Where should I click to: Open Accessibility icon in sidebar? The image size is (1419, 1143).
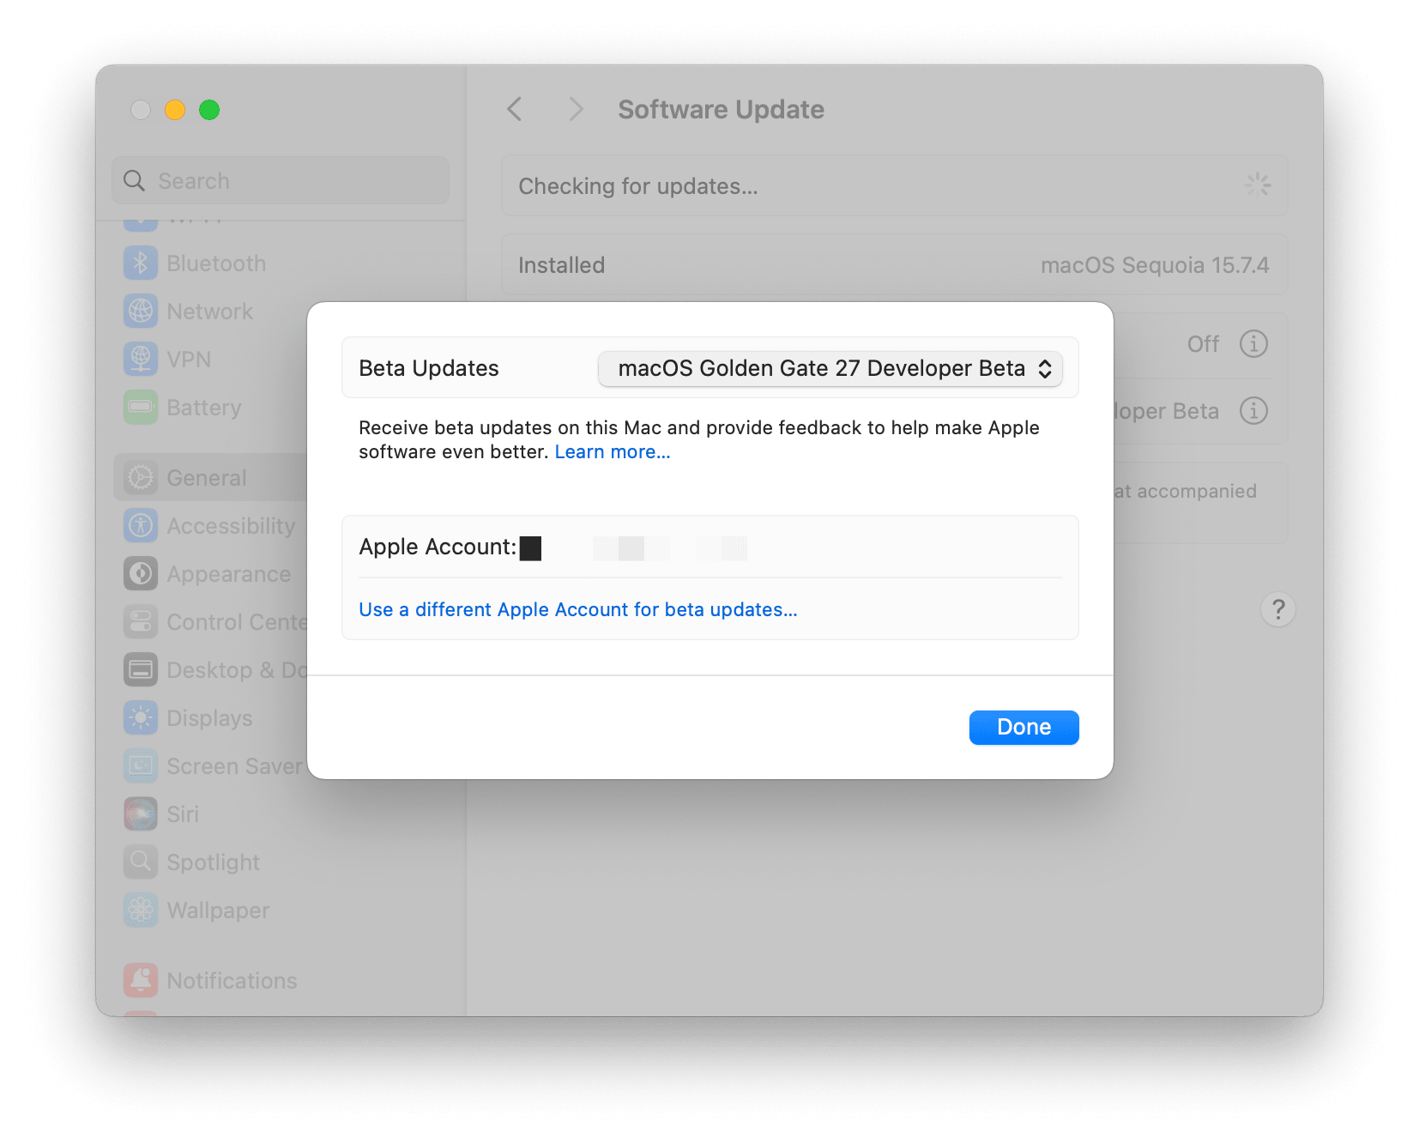[x=141, y=525]
